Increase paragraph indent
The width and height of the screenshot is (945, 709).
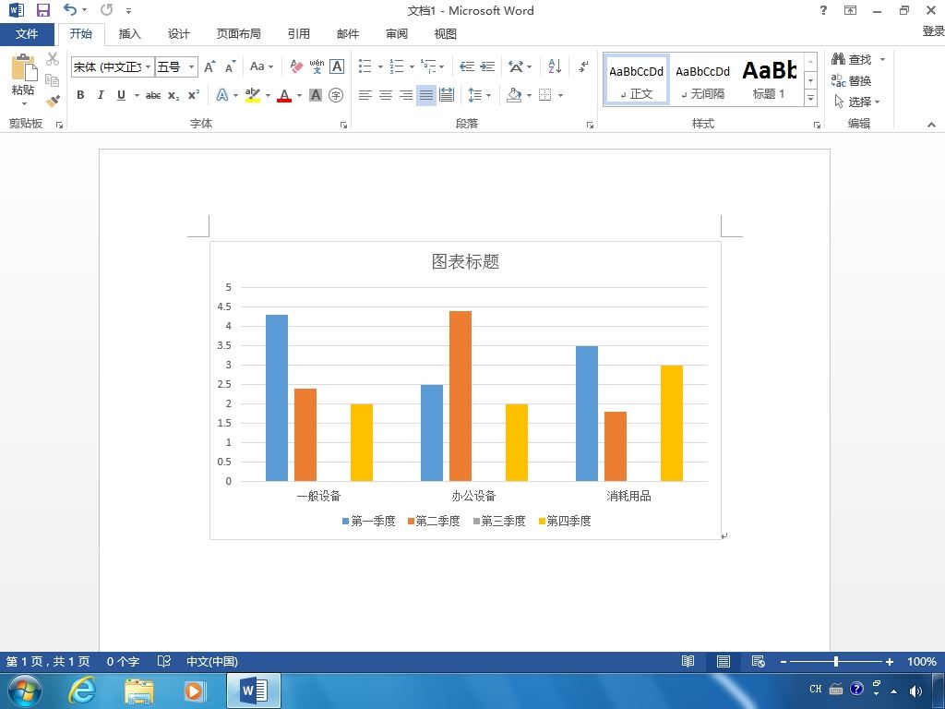(x=487, y=66)
